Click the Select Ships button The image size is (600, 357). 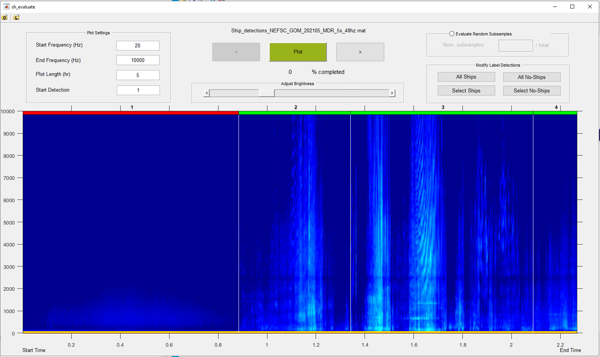pos(466,91)
